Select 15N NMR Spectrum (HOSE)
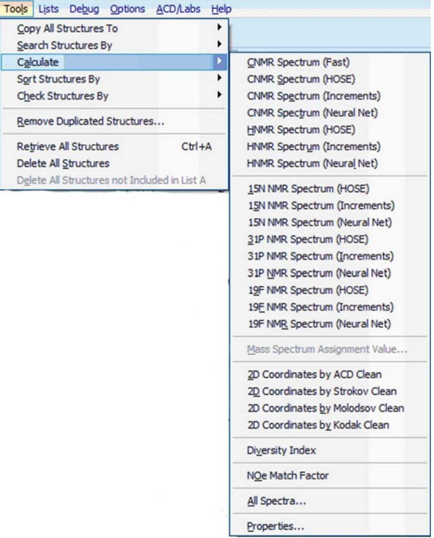This screenshot has height=538, width=434. (x=329, y=189)
